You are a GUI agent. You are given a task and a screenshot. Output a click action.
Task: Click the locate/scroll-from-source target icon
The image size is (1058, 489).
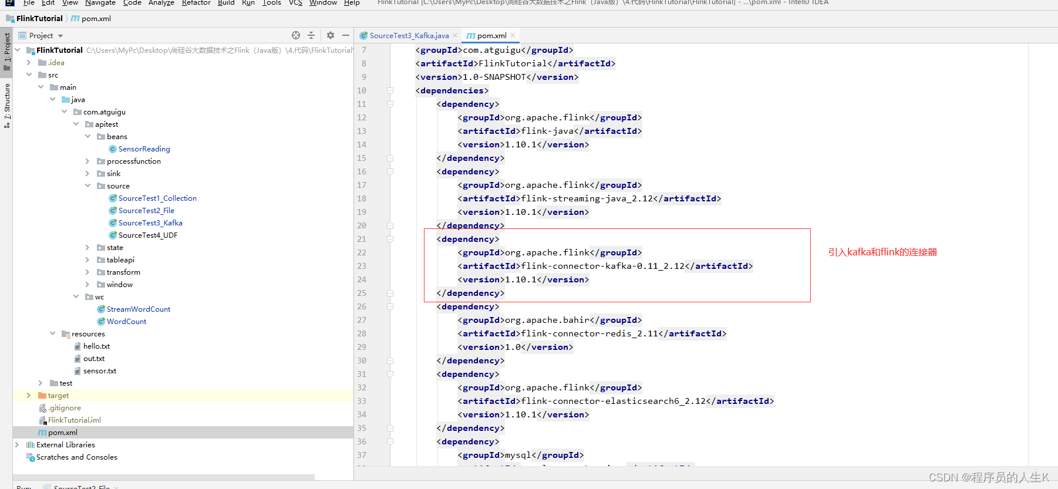(x=296, y=35)
